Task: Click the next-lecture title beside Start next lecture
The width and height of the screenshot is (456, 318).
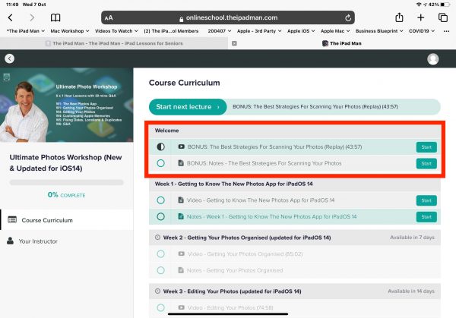Action: point(315,106)
